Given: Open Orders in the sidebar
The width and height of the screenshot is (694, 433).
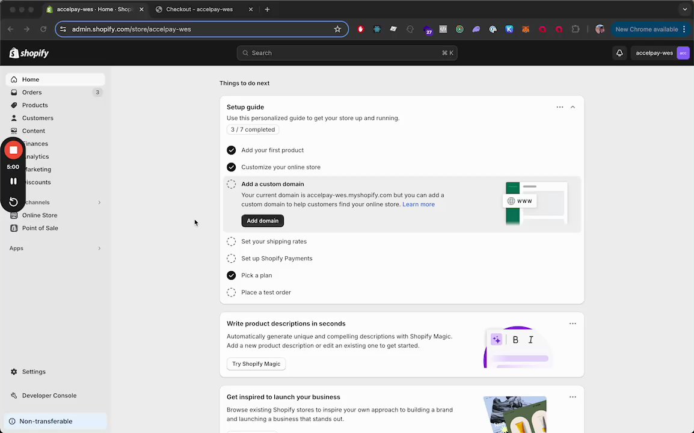Looking at the screenshot, I should tap(55, 93).
